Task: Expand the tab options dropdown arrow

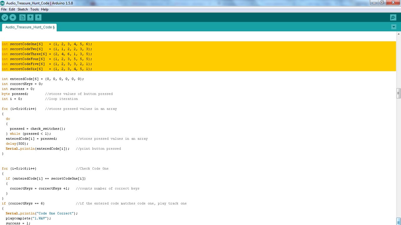Action: (394, 27)
